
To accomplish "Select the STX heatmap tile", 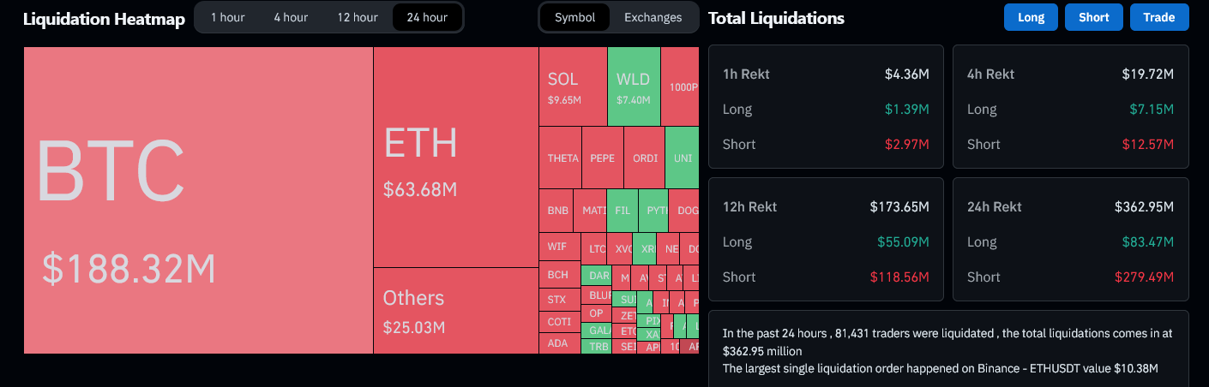I will pos(560,299).
